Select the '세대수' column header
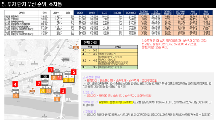Viewport: 216px width, 122px height. (56, 13)
